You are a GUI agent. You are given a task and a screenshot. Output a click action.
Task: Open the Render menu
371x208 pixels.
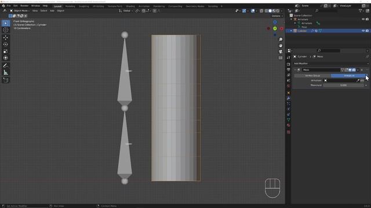point(24,6)
